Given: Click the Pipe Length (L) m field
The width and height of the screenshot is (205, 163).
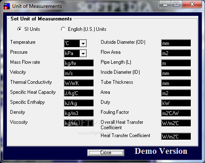Looking at the screenshot, I should [x=176, y=63].
